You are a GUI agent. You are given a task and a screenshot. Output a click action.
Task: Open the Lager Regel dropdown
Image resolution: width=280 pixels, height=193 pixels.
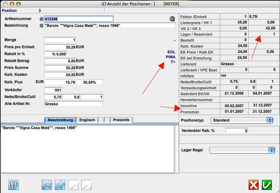pos(242,150)
